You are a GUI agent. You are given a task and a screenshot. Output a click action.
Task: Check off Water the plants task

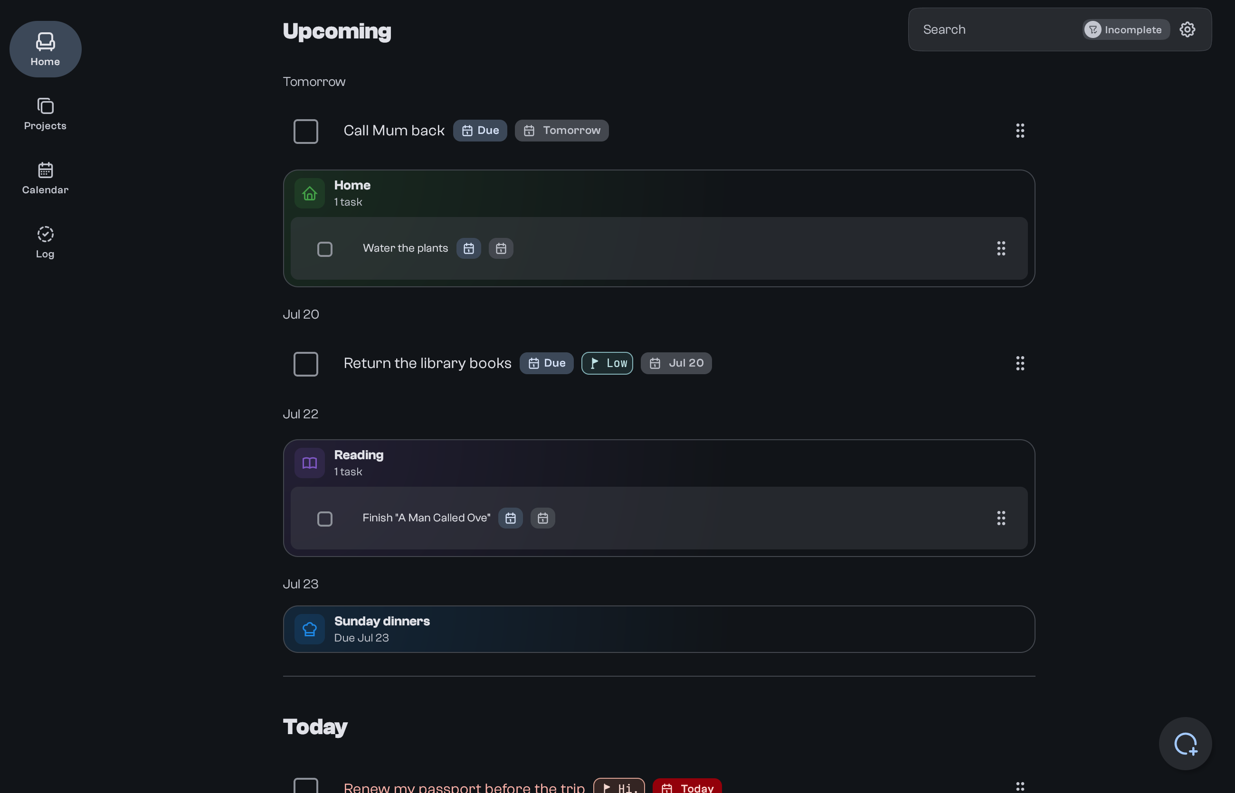click(x=325, y=249)
